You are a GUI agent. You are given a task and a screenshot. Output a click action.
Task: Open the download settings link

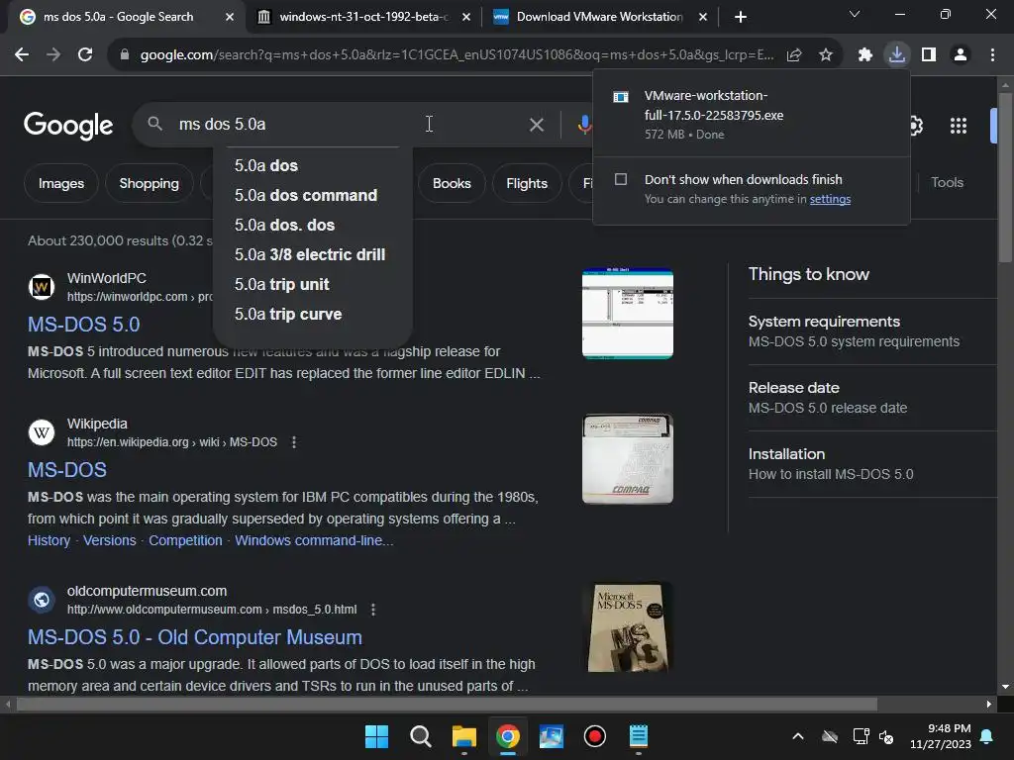pos(830,199)
